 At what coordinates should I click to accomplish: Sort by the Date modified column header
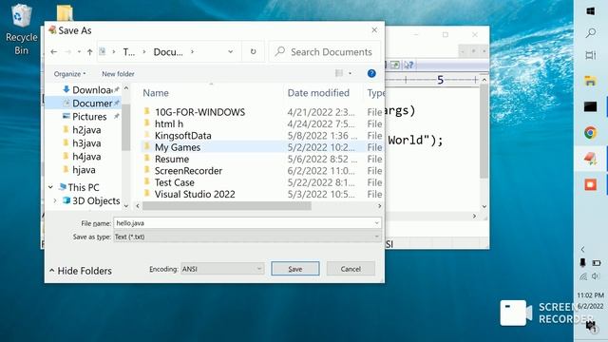click(x=318, y=93)
